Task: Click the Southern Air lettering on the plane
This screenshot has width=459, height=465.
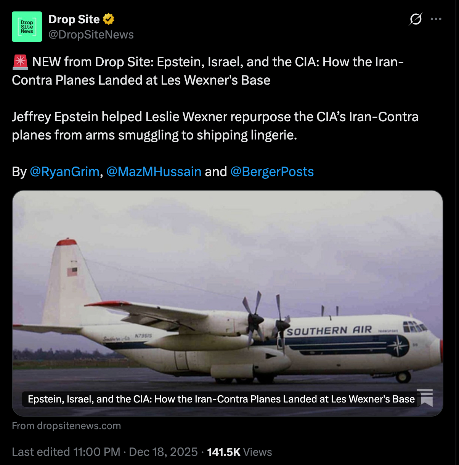Action: [x=329, y=330]
